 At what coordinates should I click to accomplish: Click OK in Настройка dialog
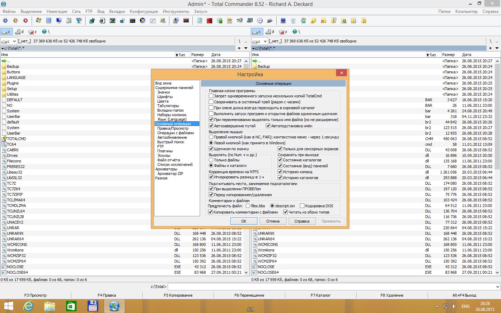click(x=244, y=221)
